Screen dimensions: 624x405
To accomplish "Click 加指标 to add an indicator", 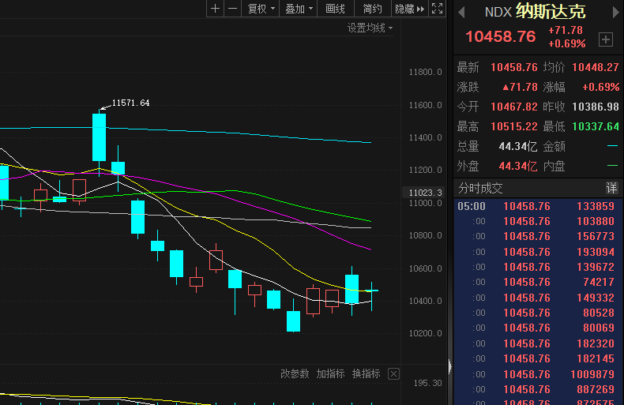I will tap(331, 373).
